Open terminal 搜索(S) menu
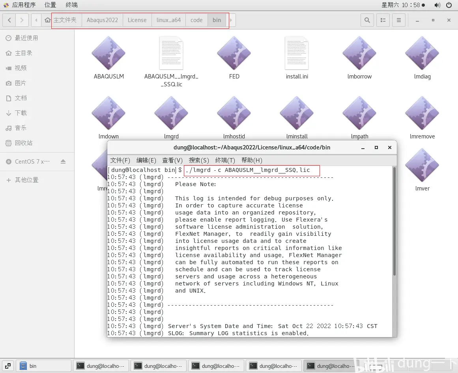This screenshot has width=458, height=373. pos(199,160)
